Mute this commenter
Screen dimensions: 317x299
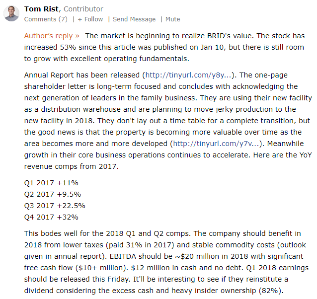pyautogui.click(x=172, y=19)
